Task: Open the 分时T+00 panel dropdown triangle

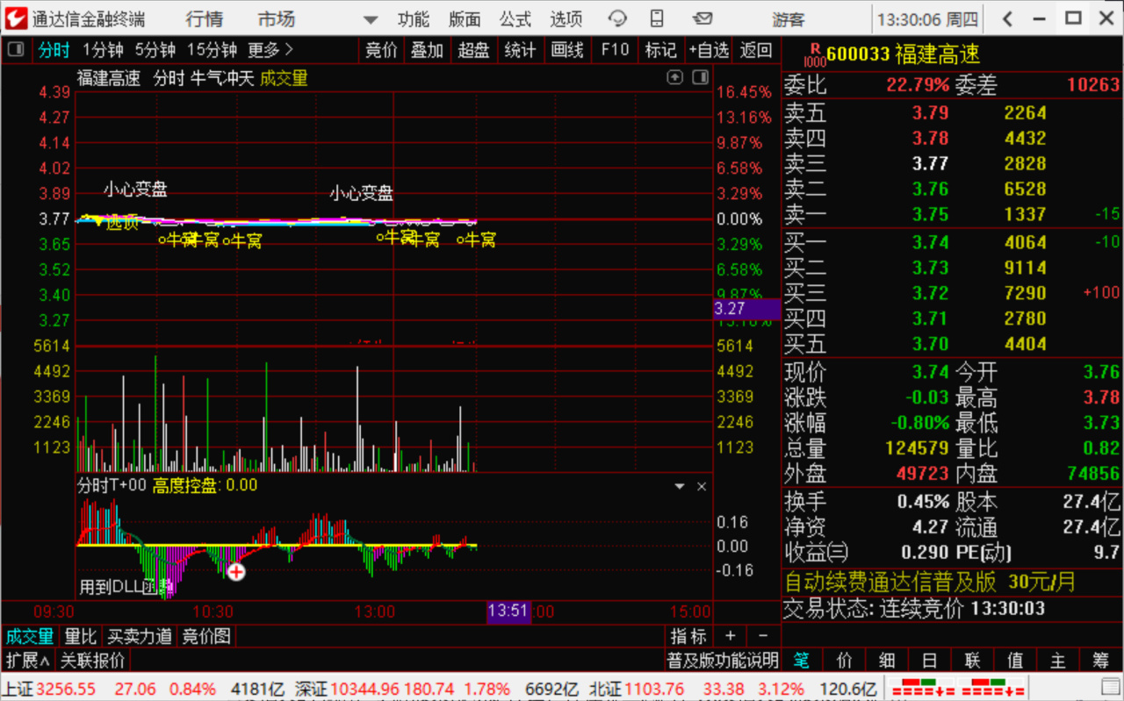Action: [x=680, y=486]
